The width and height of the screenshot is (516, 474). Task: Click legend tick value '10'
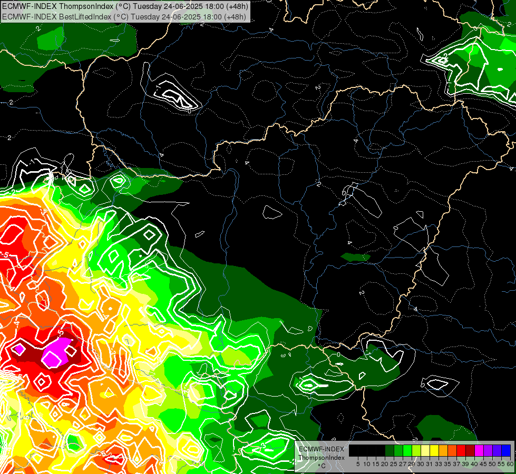click(x=367, y=464)
